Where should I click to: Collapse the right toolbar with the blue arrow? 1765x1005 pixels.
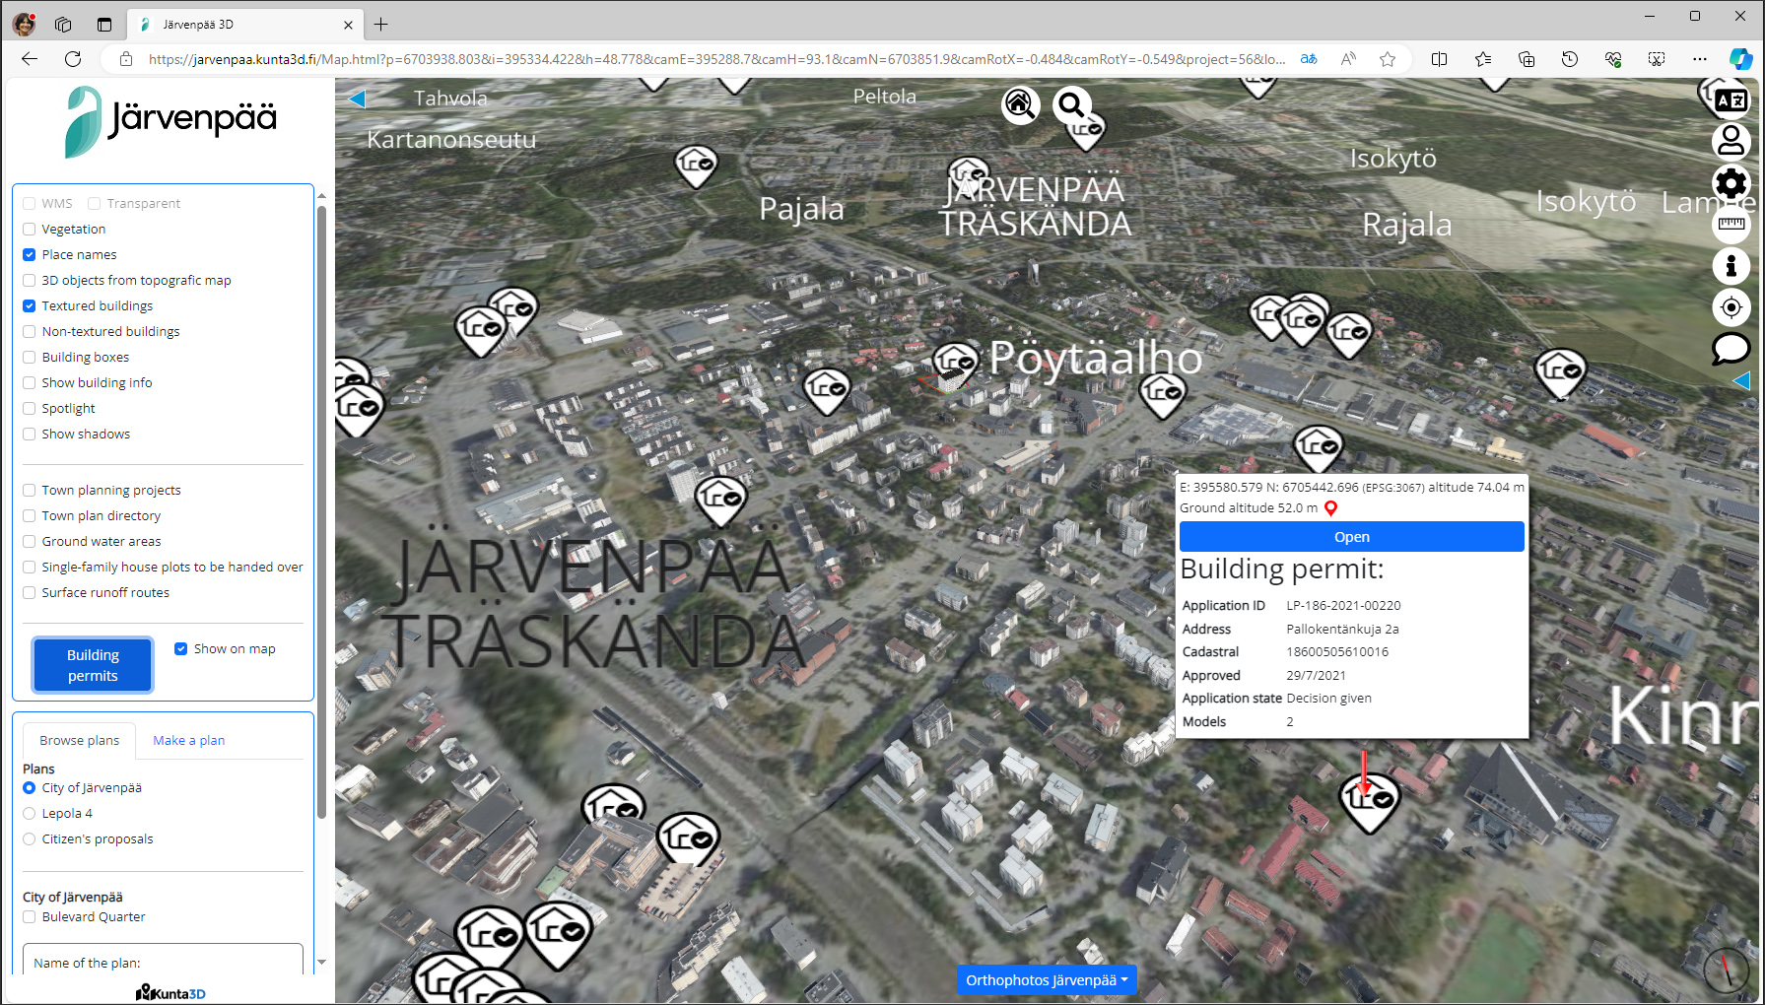[1741, 380]
